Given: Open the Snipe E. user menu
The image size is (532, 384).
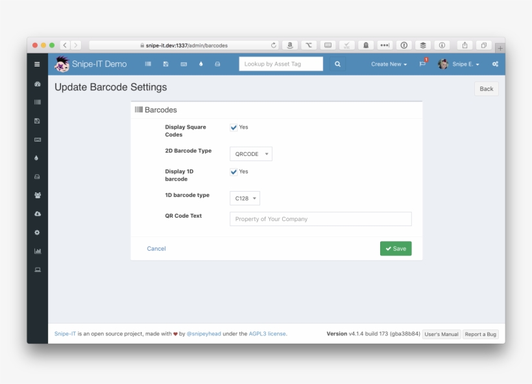Looking at the screenshot, I should coord(459,64).
